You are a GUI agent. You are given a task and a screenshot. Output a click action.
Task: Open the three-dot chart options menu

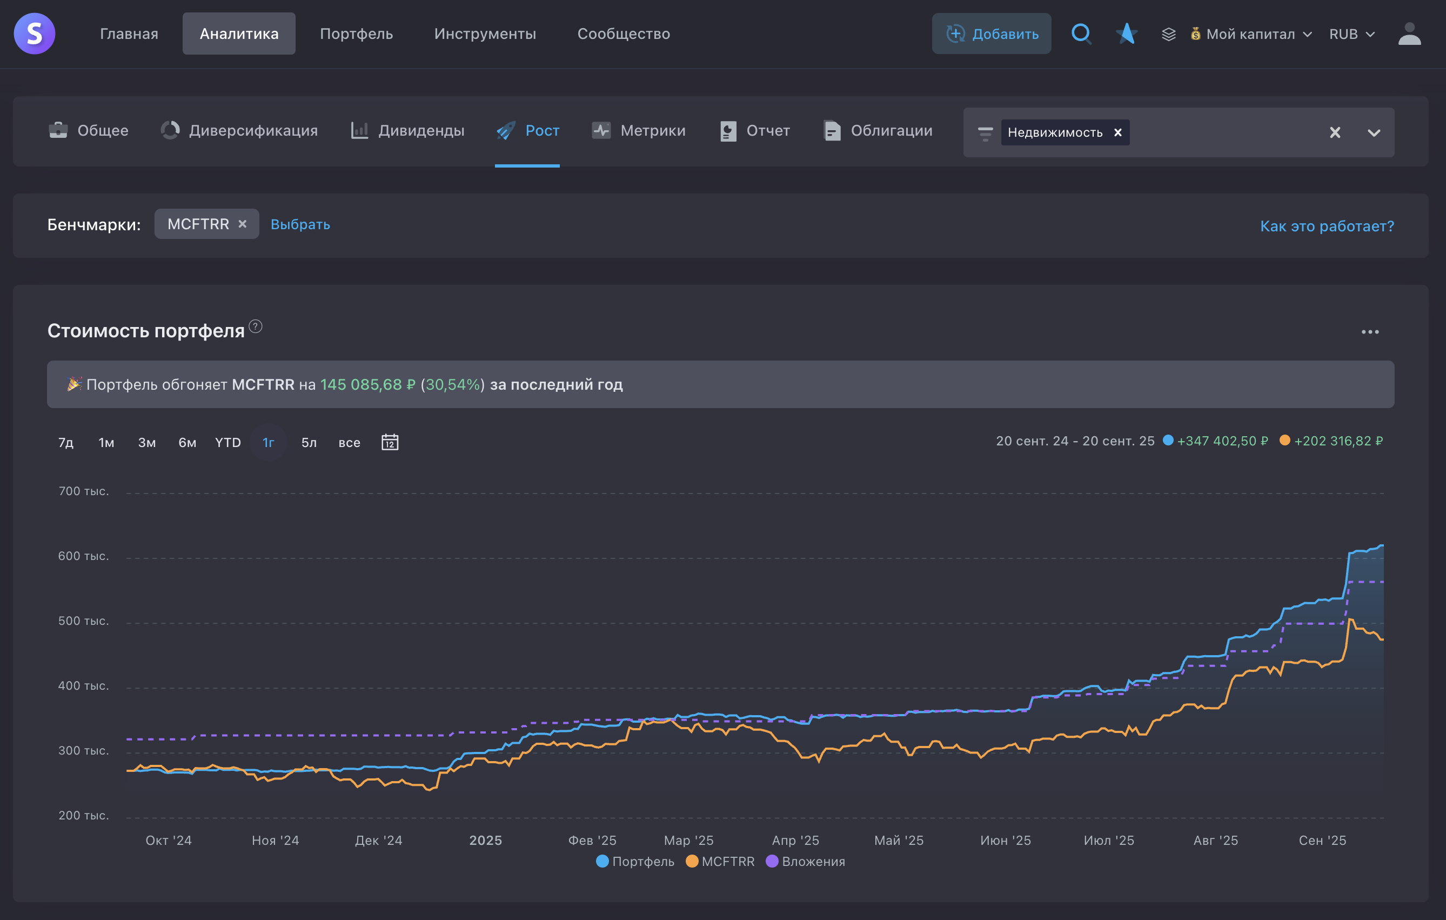pos(1370,332)
